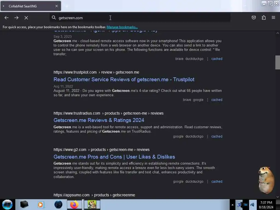The image size is (280, 210).
Task: Click the scrollbar down arrow
Action: click(278, 197)
